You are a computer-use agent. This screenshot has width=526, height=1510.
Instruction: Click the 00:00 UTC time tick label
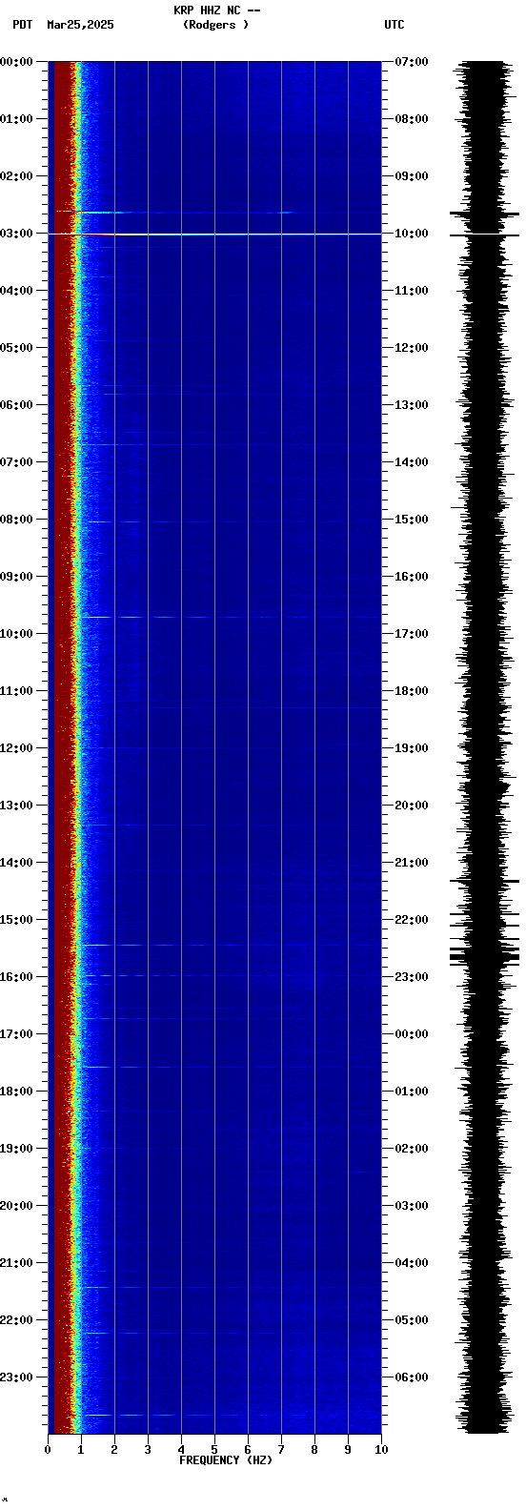tap(411, 1034)
